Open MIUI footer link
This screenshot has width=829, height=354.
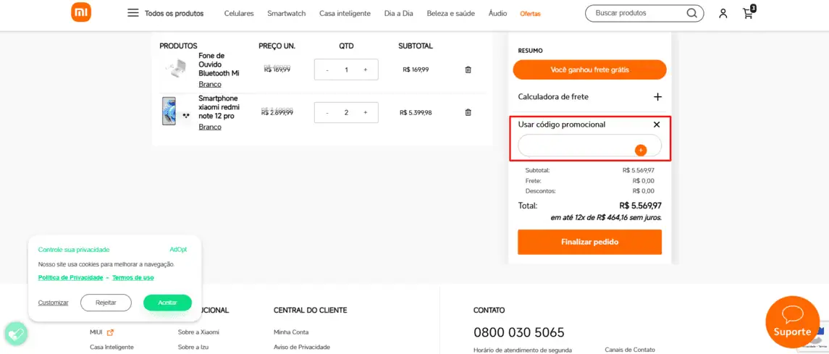(96, 332)
